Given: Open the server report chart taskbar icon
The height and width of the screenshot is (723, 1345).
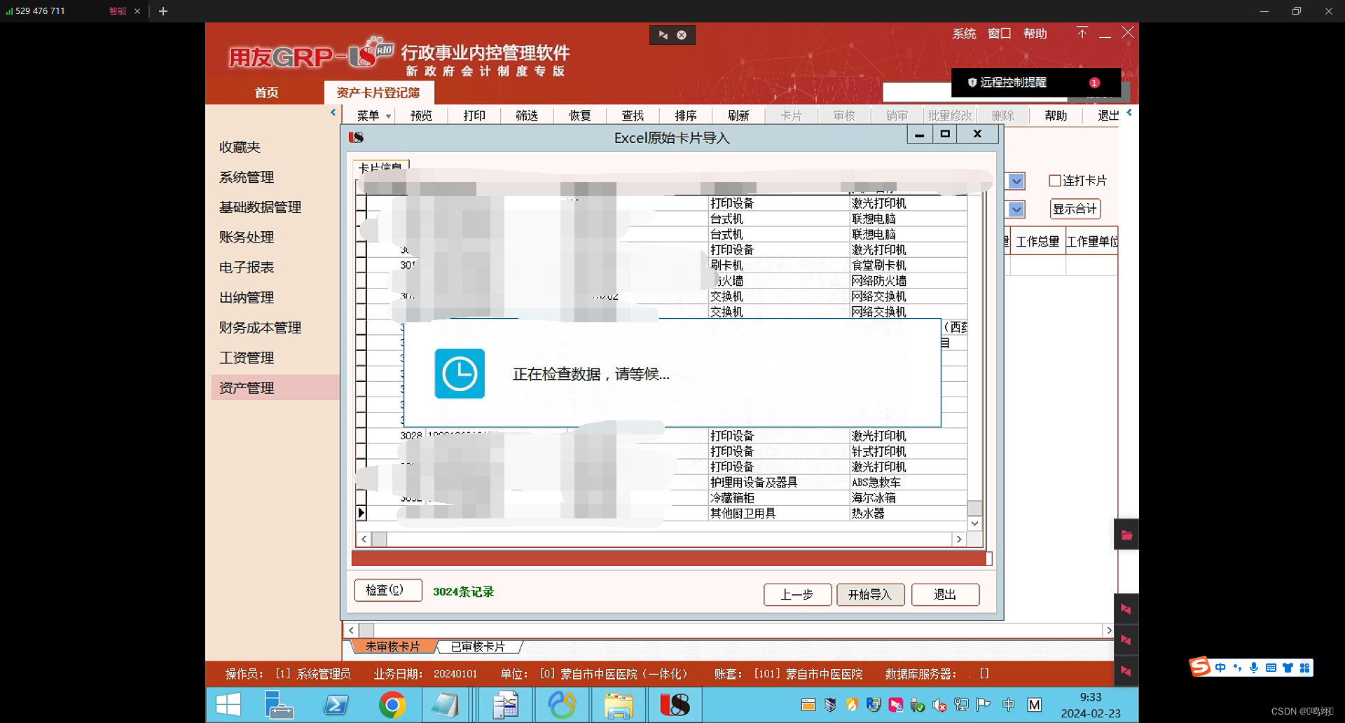Looking at the screenshot, I should (505, 704).
